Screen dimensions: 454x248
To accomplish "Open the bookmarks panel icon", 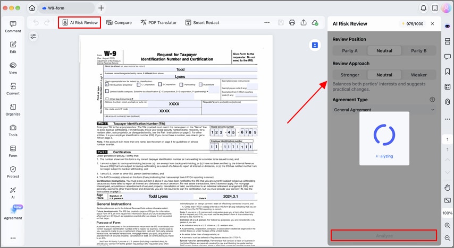I will click(x=447, y=72).
